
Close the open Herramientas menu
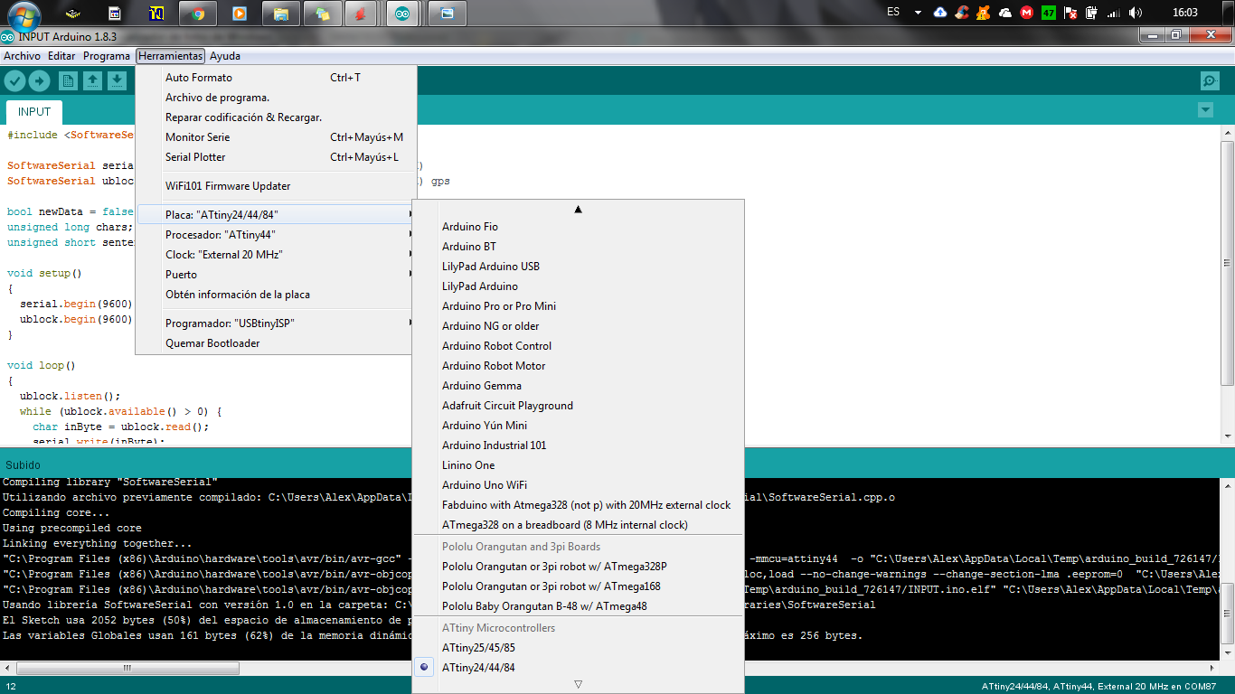(171, 56)
